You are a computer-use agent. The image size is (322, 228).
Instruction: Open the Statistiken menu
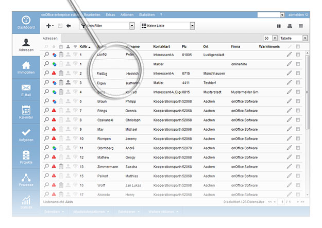(x=147, y=15)
